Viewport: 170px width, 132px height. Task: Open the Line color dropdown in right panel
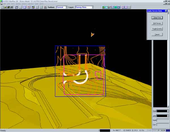click(168, 116)
